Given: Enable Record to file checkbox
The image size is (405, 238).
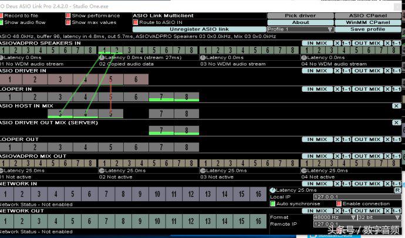Looking at the screenshot, I should tap(2, 16).
